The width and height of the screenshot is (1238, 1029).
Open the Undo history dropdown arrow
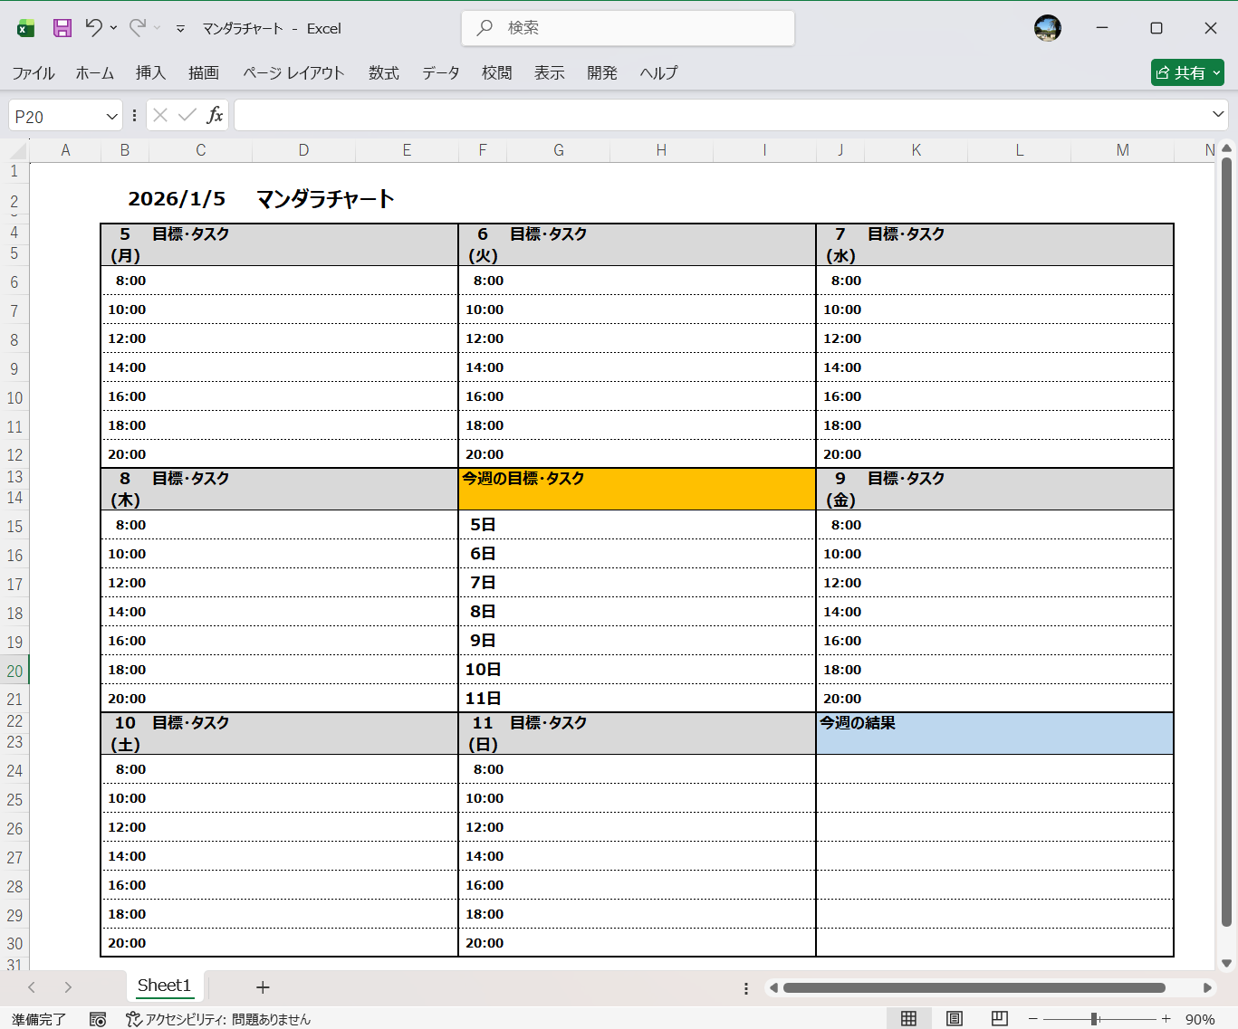coord(114,28)
